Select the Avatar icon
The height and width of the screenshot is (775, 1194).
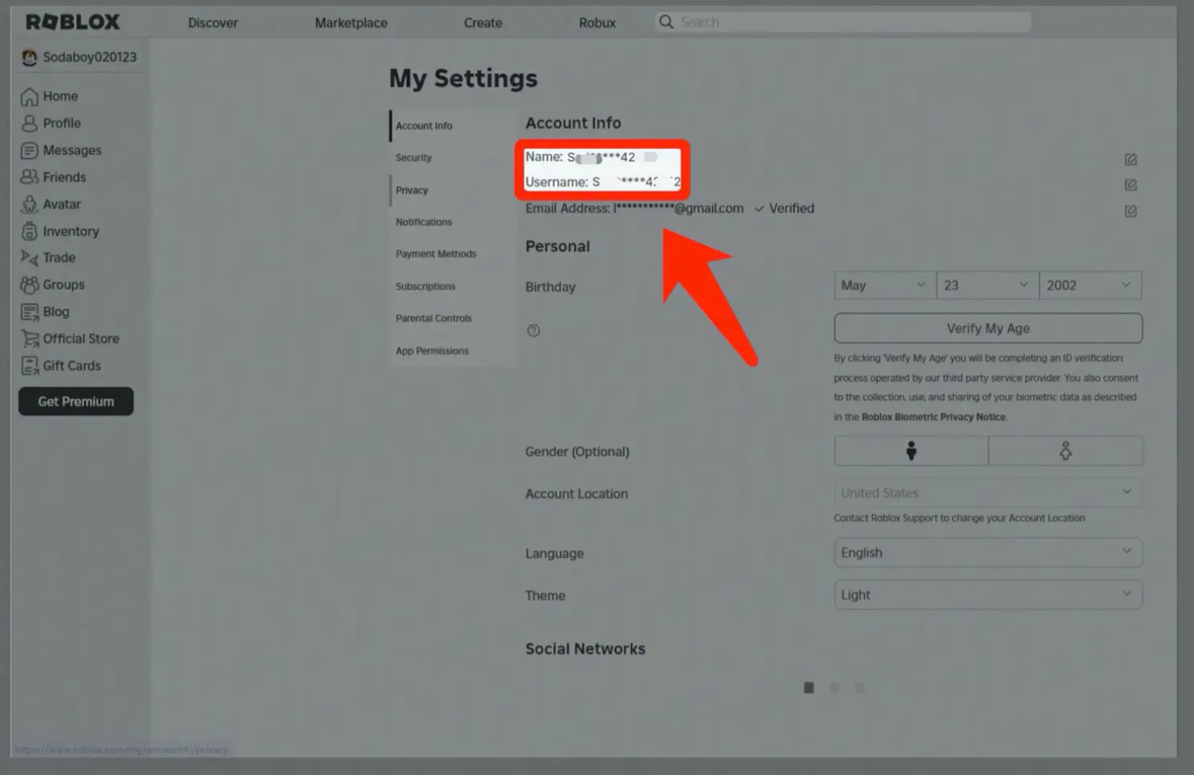pyautogui.click(x=29, y=204)
